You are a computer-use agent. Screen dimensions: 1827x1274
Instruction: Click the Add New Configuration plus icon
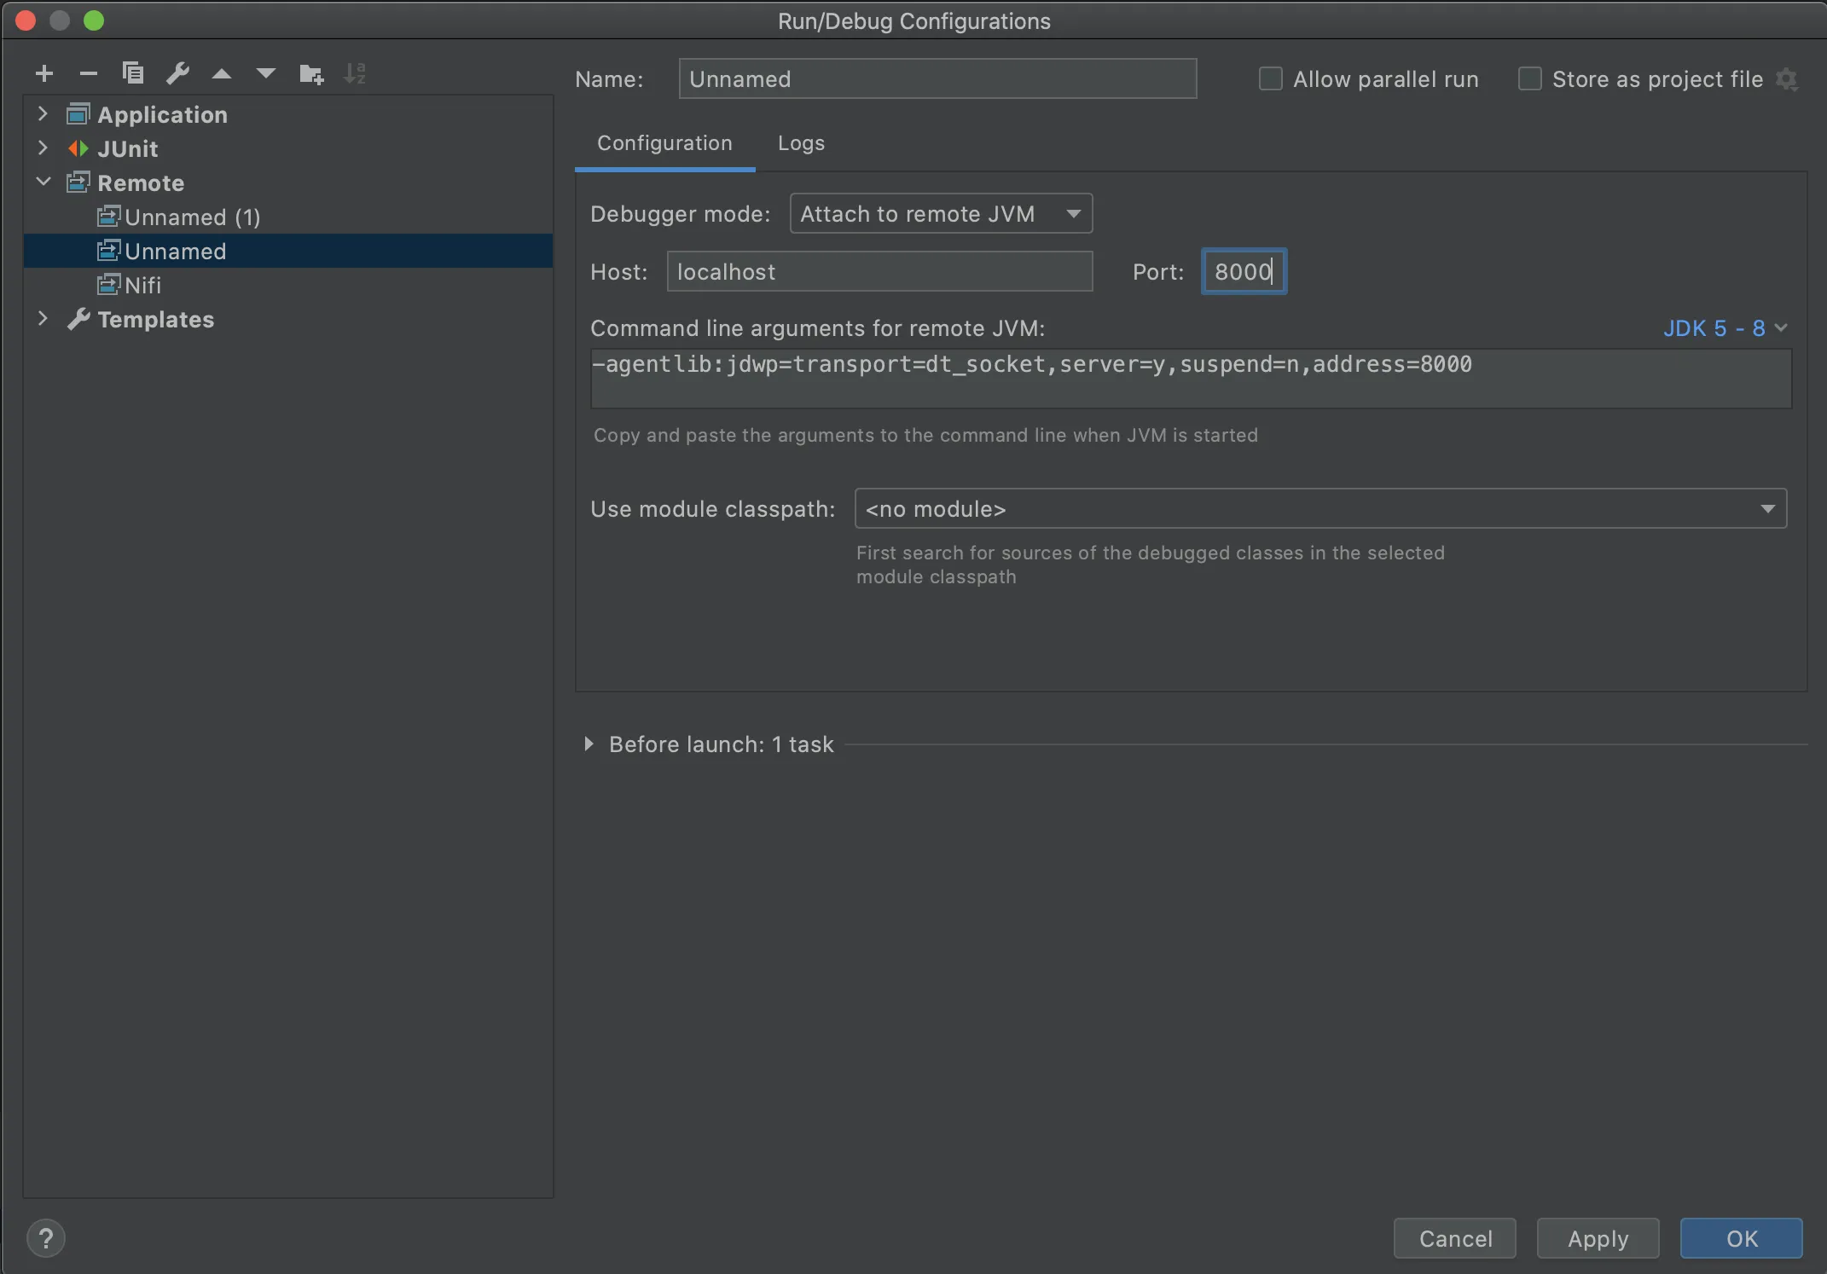pos(44,74)
